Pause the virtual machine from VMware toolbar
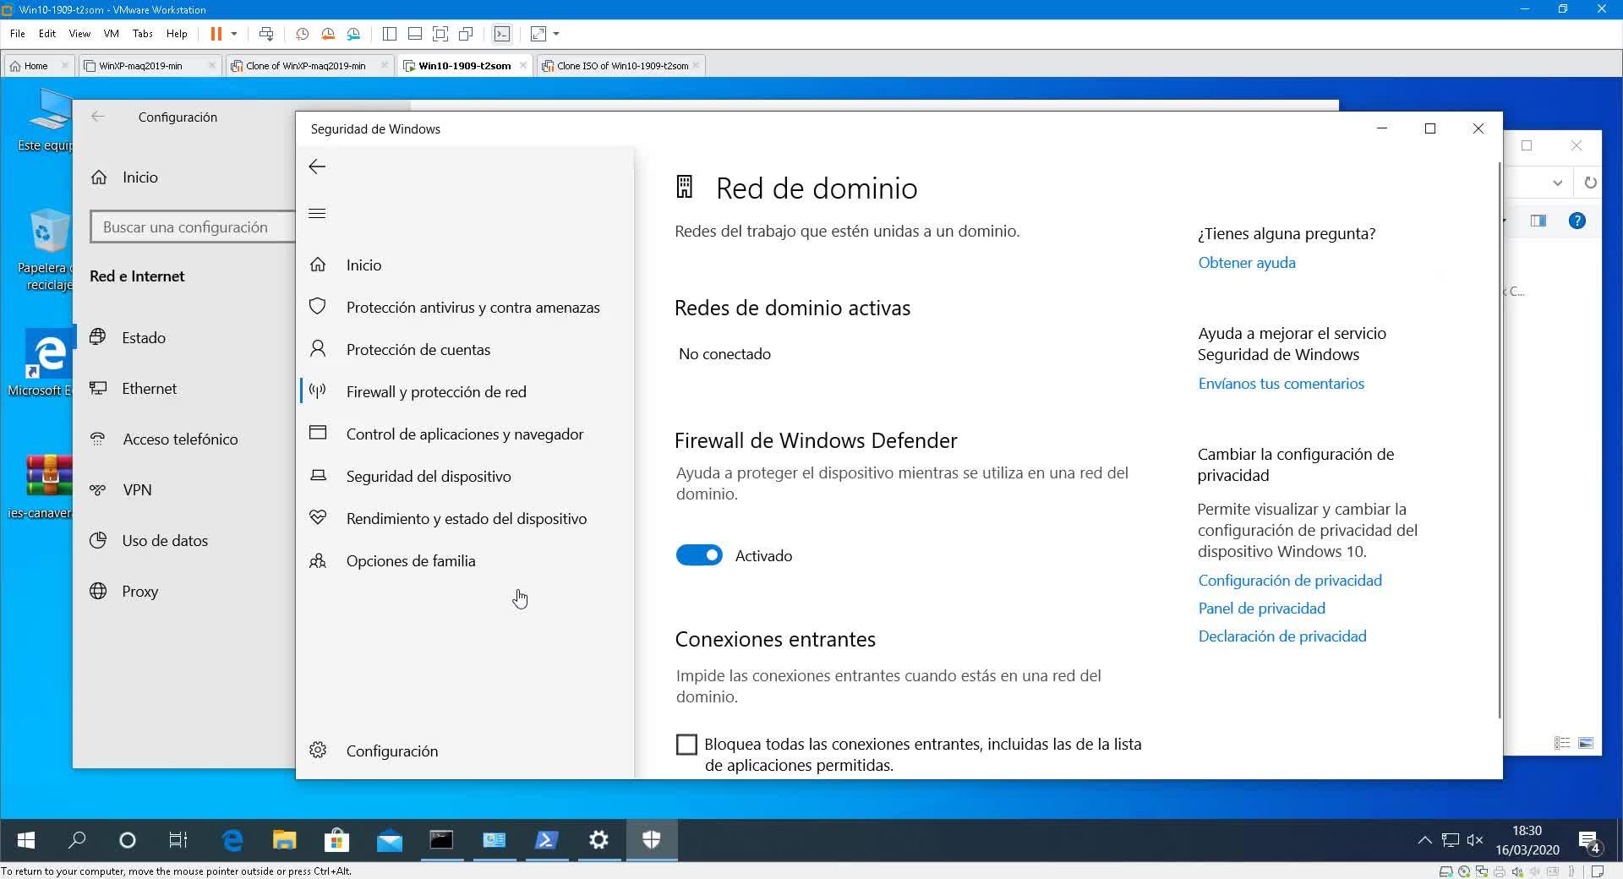Screen dimensions: 1623x879 (x=216, y=34)
